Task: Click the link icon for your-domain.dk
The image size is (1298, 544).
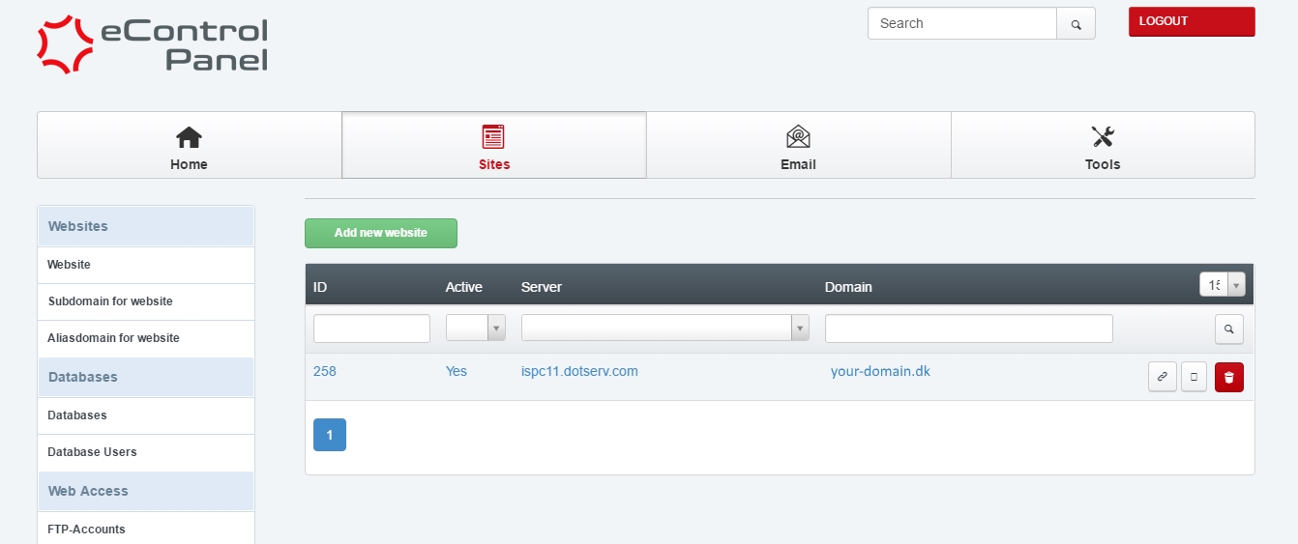Action: (x=1163, y=377)
